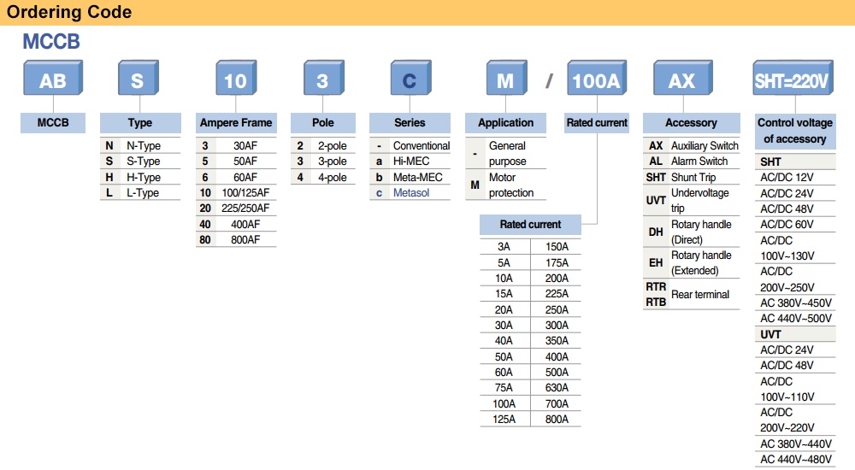855x470 pixels.
Task: Open the blue Metasol link text
Action: (x=411, y=192)
